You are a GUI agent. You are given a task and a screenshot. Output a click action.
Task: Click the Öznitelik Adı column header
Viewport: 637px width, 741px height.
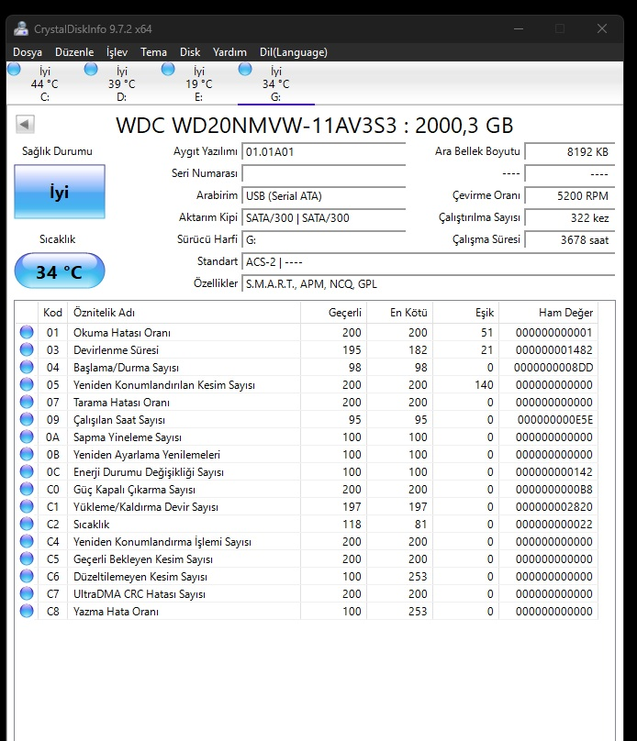184,313
